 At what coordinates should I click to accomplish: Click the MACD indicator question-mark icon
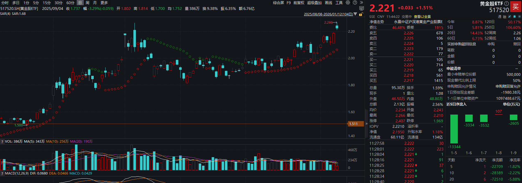2,173
